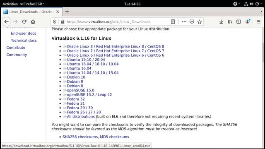
Task: Open the power system menu
Action: [x=258, y=4]
